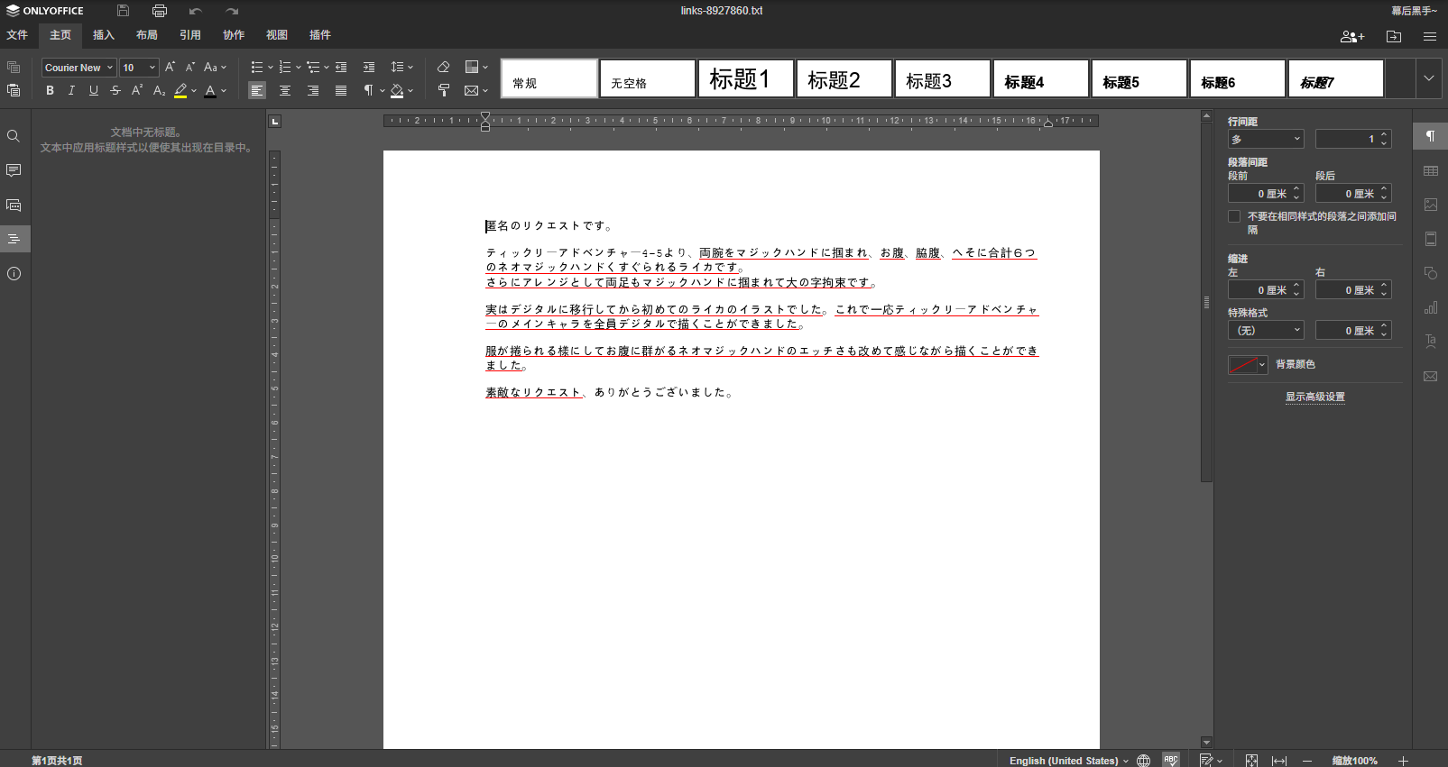Switch to the 视图 (View) tab
Viewport: 1448px width, 767px height.
pyautogui.click(x=277, y=35)
